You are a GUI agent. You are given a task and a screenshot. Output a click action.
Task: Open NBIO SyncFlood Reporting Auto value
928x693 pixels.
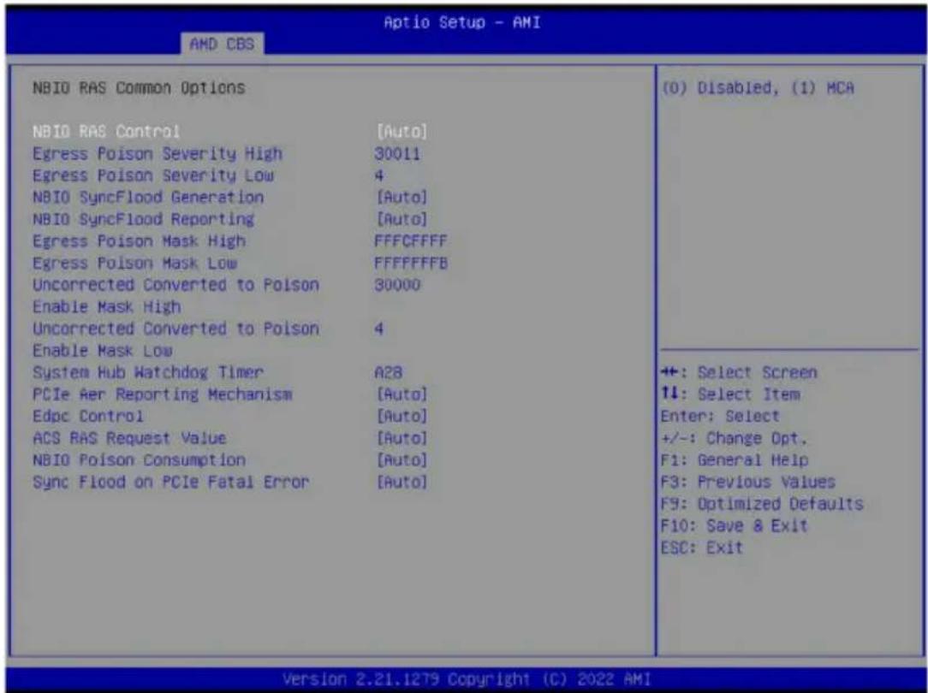tap(402, 219)
